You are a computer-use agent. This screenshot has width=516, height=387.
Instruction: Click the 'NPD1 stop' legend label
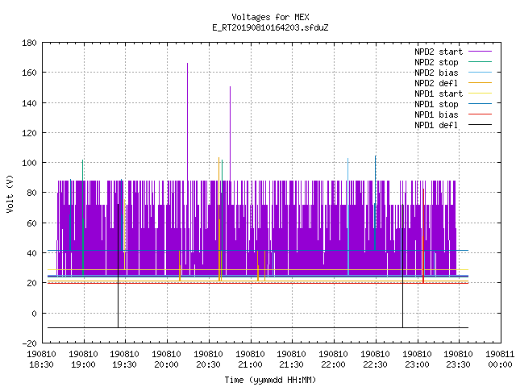(436, 104)
